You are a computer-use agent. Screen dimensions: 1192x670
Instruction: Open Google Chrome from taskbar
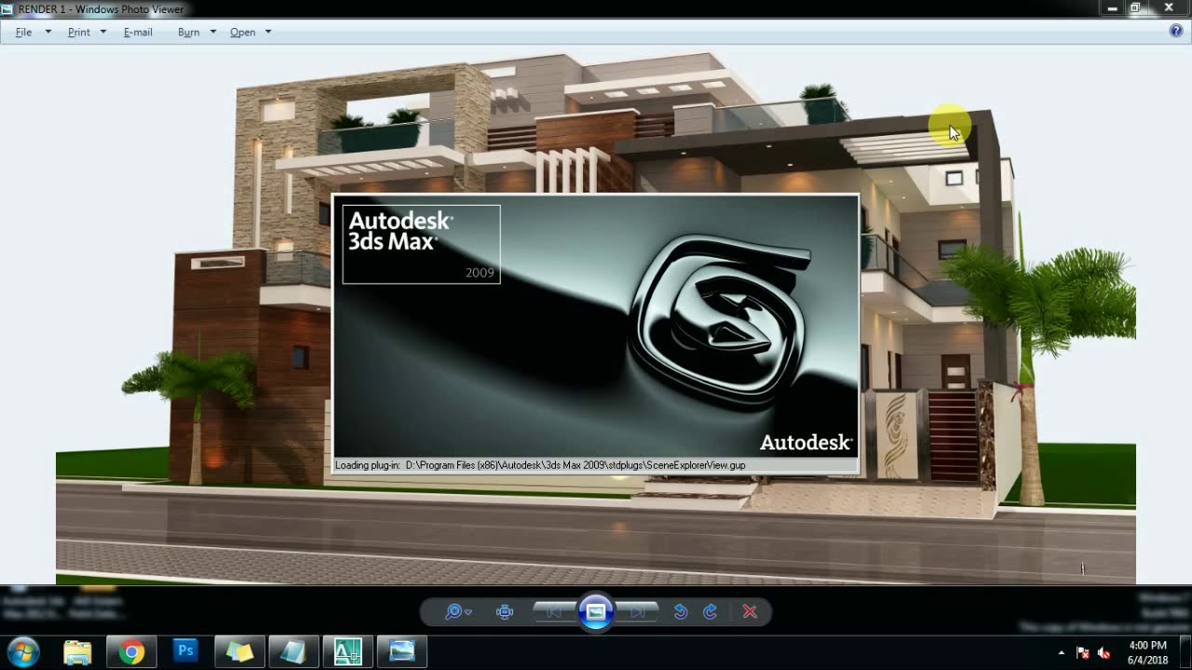point(131,651)
